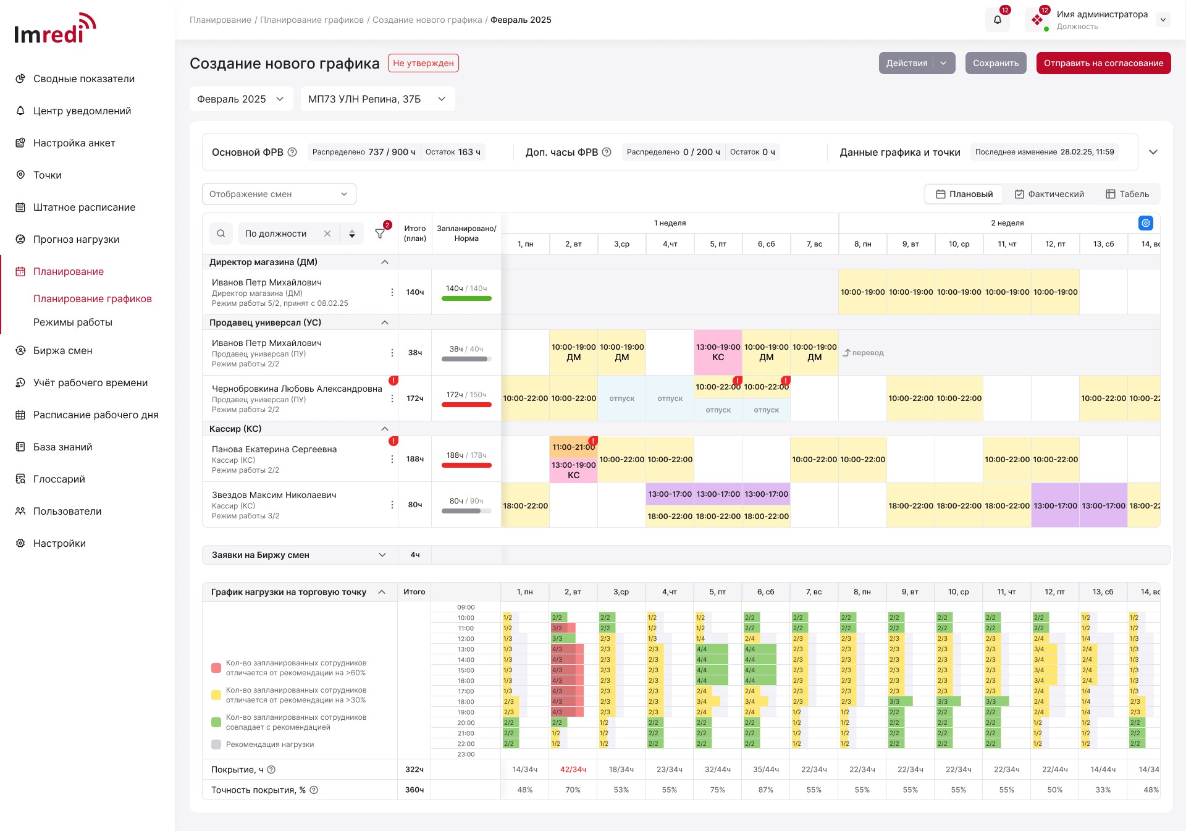
Task: Switch to Фактический schedule view
Action: (1049, 194)
